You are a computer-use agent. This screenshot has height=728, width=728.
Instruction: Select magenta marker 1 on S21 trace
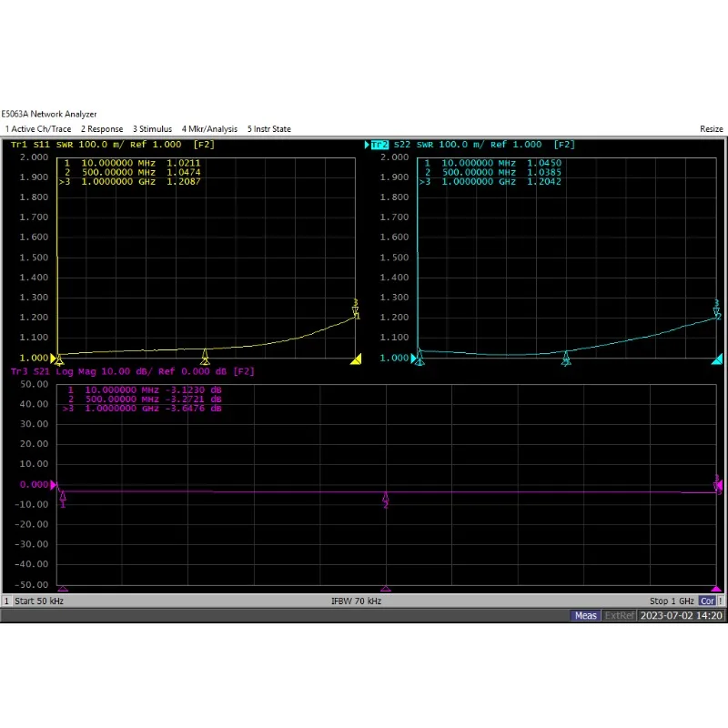[x=63, y=500]
